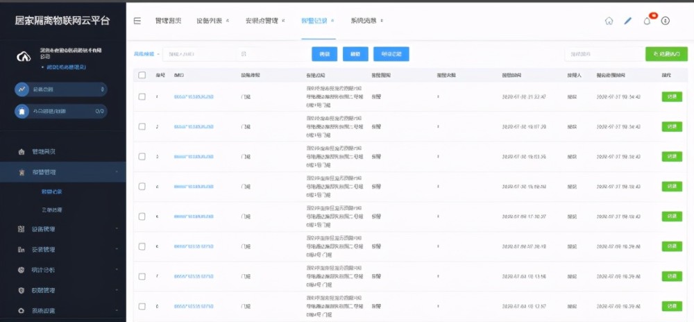Close the last open tab using its x
This screenshot has height=322, width=694.
point(382,21)
